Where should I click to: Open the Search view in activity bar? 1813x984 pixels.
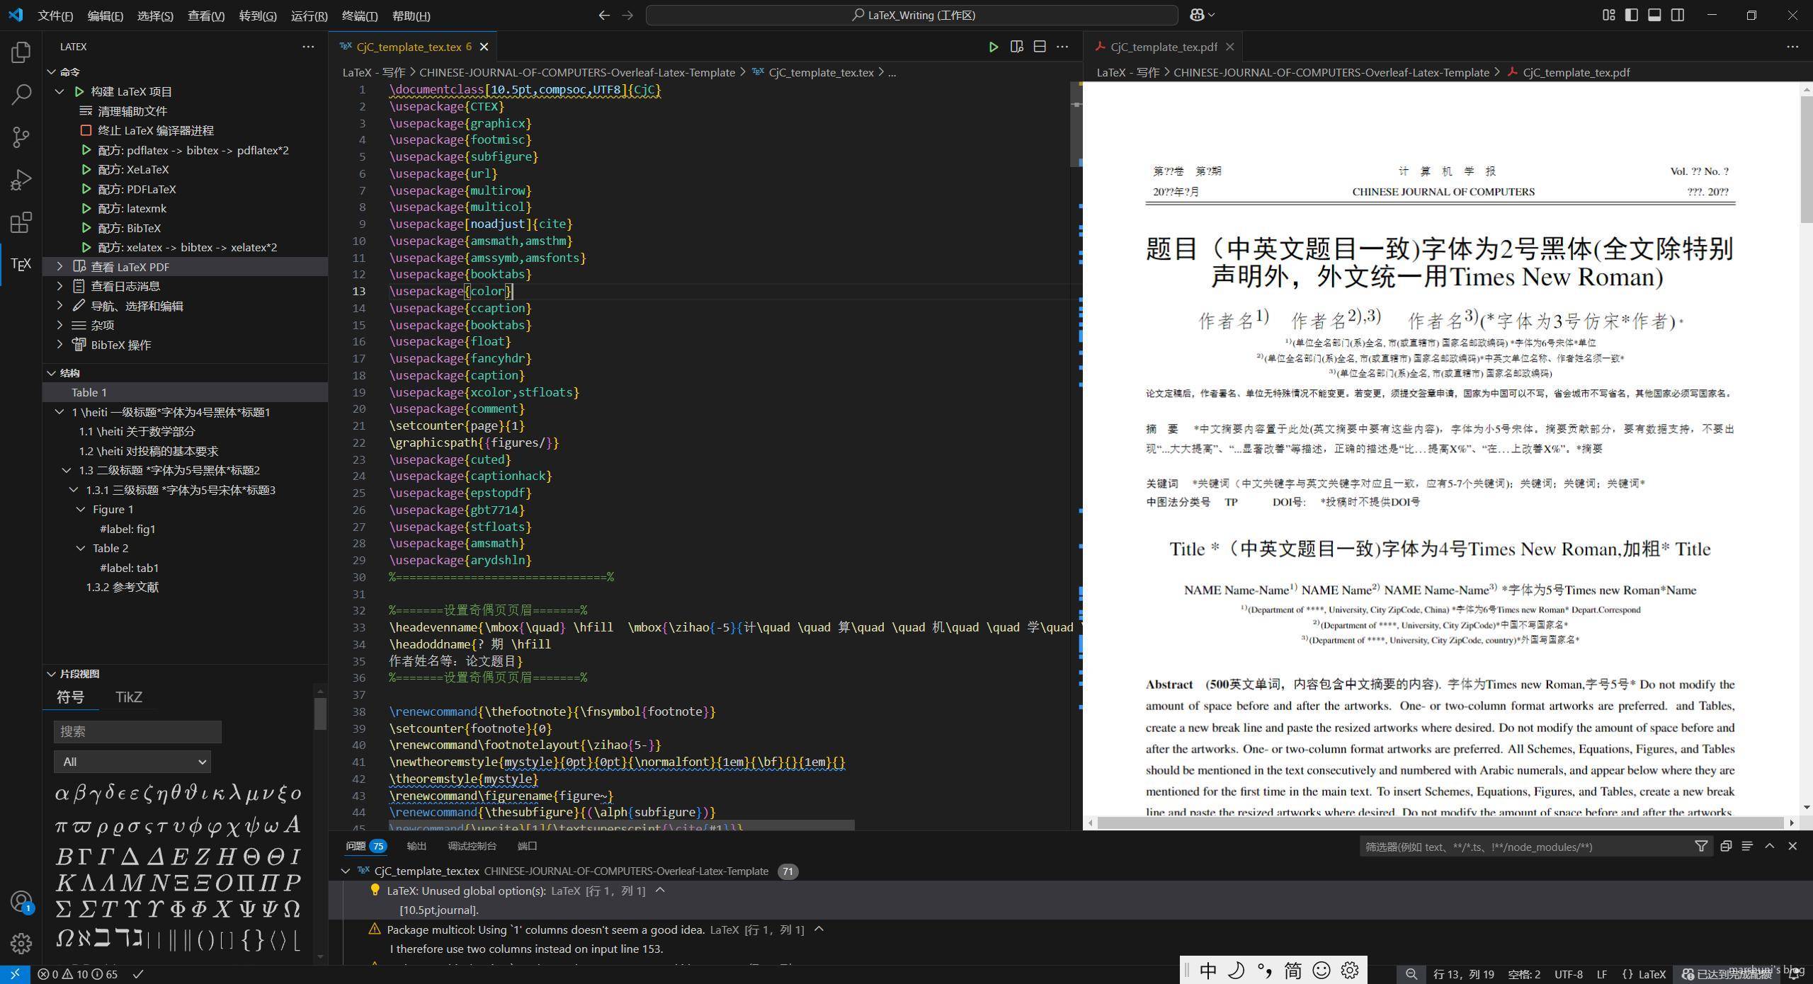21,94
